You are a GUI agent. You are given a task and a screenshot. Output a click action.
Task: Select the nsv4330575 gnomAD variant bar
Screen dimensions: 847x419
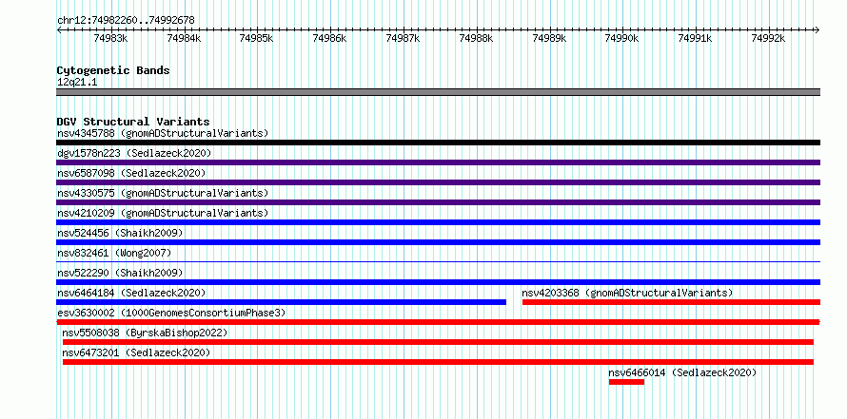tap(438, 202)
